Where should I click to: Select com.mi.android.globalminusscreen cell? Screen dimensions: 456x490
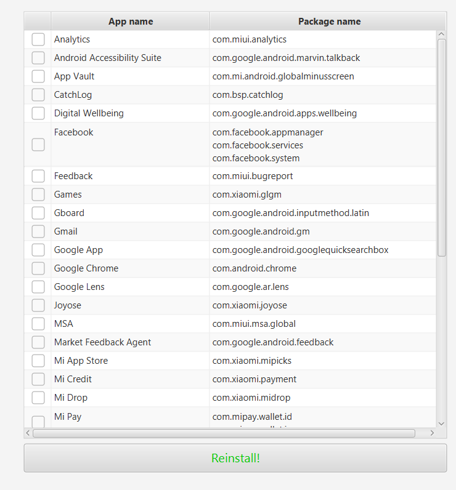click(322, 76)
